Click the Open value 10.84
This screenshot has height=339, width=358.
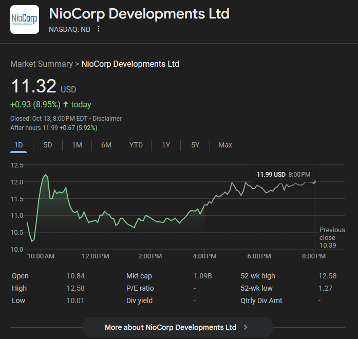[x=76, y=276]
